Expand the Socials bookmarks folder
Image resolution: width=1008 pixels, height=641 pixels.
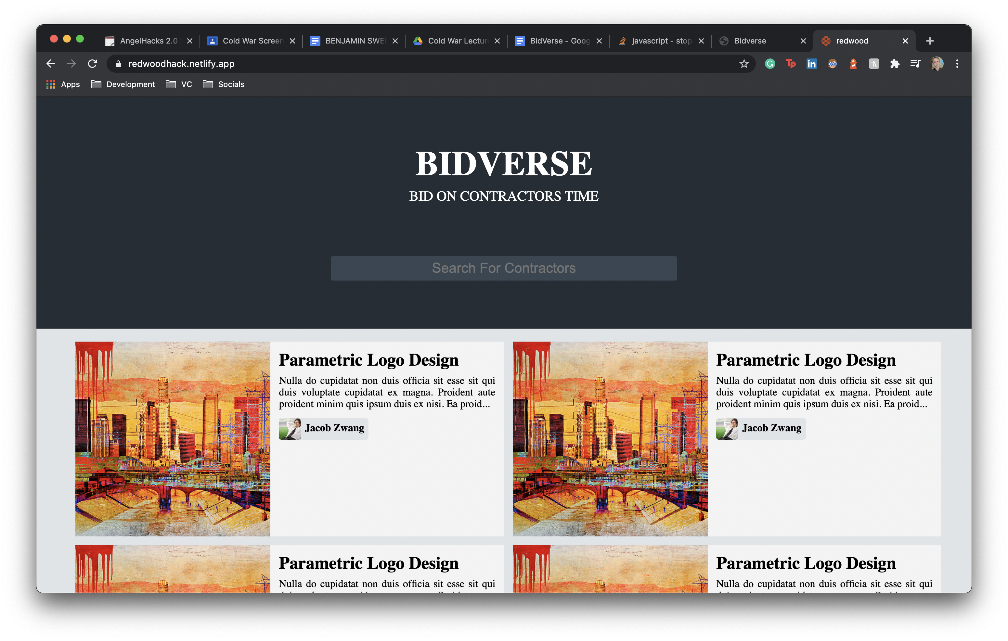pos(224,84)
